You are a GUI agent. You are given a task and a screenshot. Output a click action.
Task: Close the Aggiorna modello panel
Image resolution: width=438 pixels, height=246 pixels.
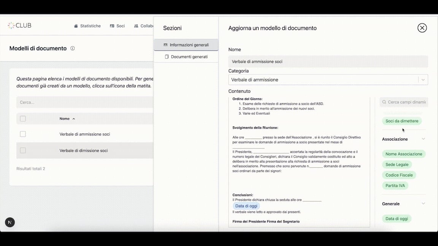pos(422,28)
